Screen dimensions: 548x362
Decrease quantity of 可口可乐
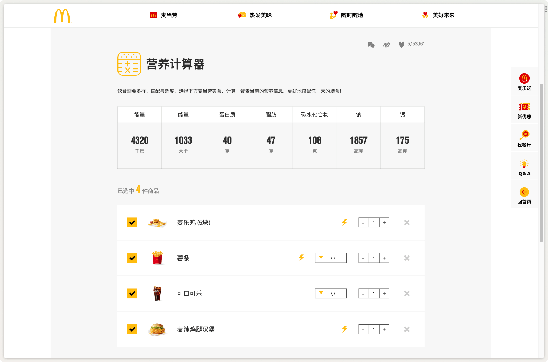coord(363,294)
